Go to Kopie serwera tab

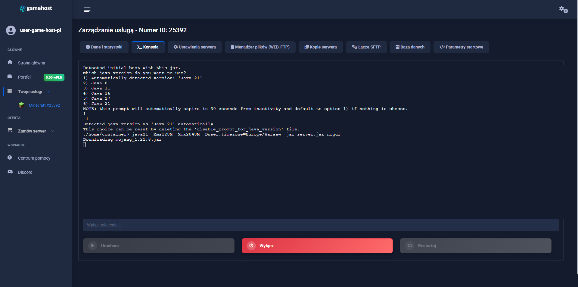coord(321,47)
